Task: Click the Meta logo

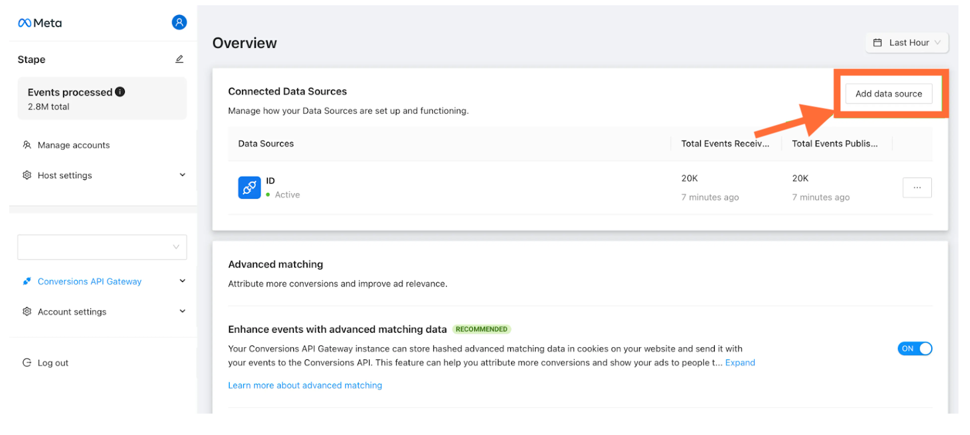Action: click(x=40, y=23)
